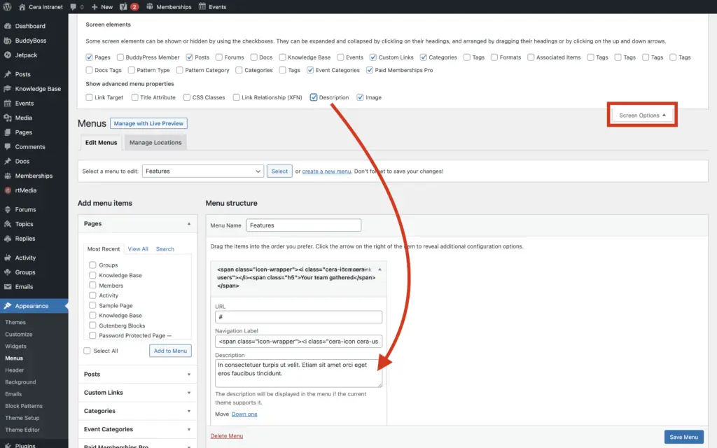717x448 pixels.
Task: Check the Knowledge Base page checkbox
Action: [x=92, y=275]
